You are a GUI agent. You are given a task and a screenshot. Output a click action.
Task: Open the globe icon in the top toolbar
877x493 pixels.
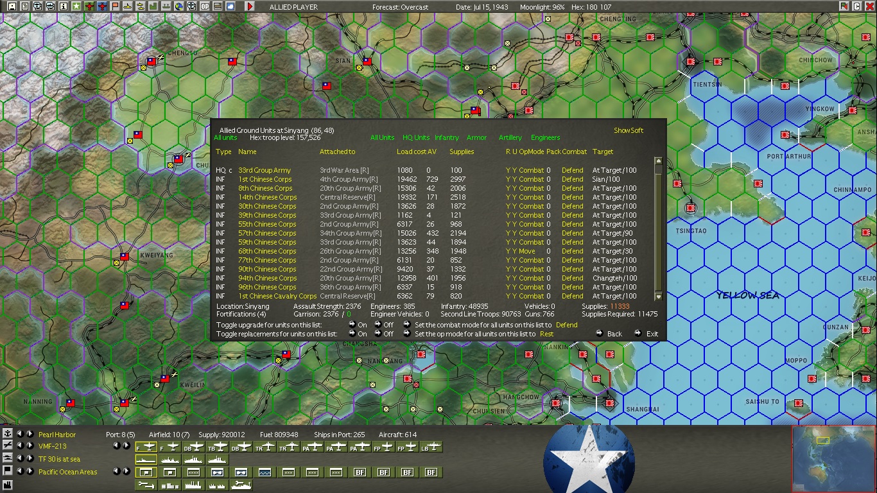click(x=179, y=6)
